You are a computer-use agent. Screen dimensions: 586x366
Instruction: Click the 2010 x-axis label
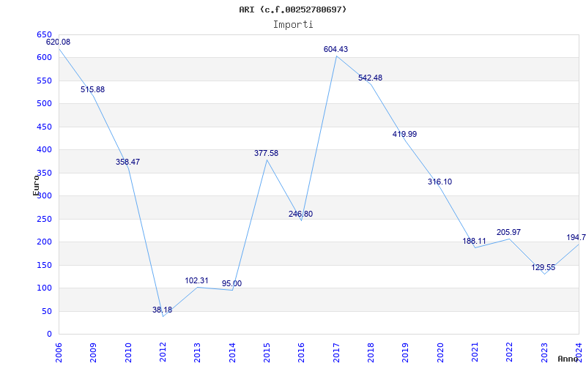tap(127, 353)
